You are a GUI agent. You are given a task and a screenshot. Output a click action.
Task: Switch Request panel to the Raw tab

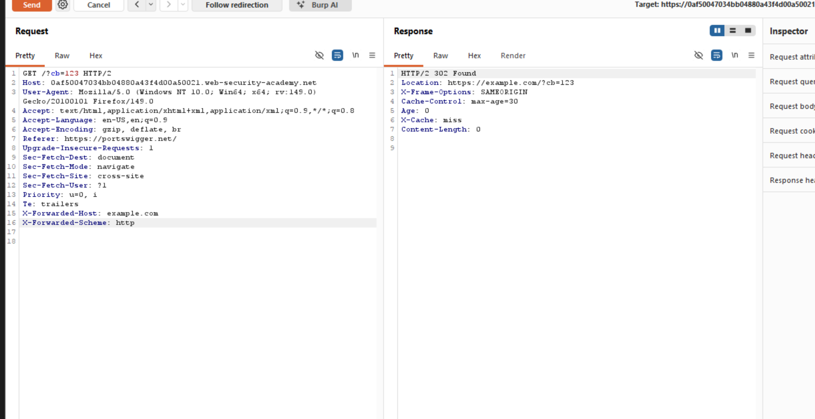62,56
